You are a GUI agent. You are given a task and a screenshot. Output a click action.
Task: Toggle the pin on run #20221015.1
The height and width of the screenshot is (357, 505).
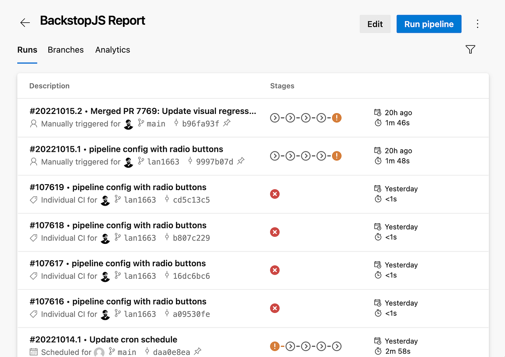(x=241, y=161)
